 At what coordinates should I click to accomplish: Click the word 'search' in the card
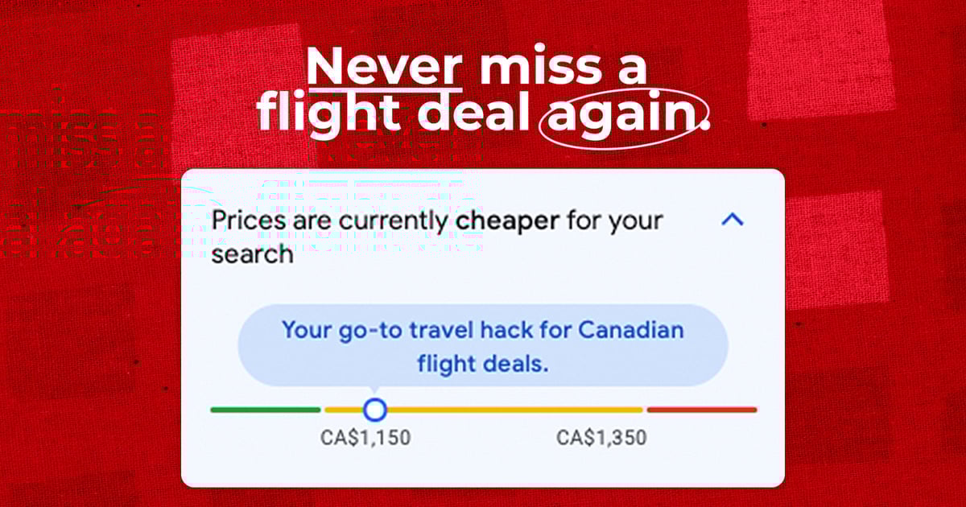click(x=252, y=254)
